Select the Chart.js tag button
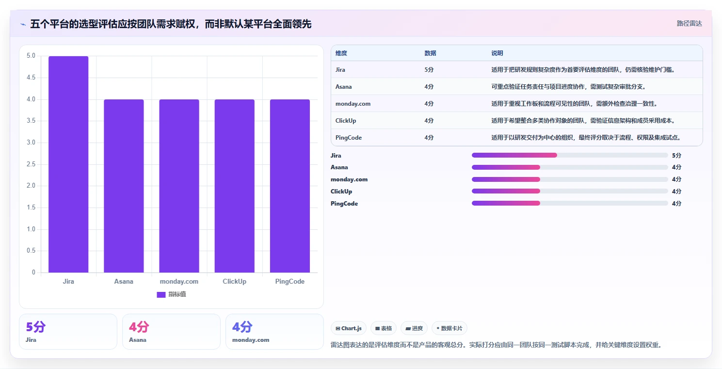The image size is (722, 369). 349,328
